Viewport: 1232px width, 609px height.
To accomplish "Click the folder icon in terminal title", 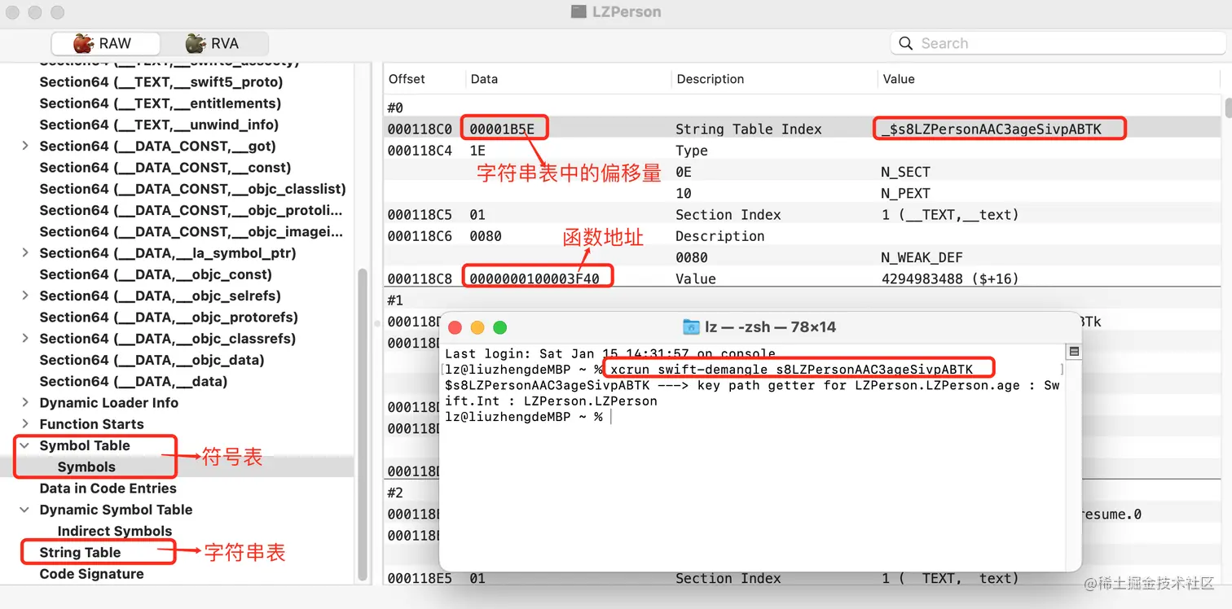I will [691, 326].
